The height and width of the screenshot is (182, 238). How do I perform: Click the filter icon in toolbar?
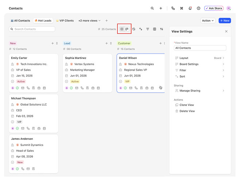(x=148, y=29)
